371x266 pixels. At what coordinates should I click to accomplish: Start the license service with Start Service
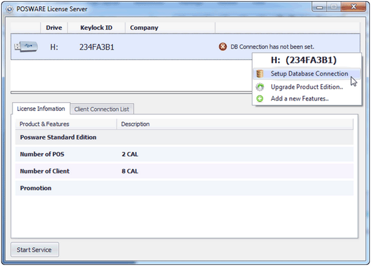[x=35, y=250]
